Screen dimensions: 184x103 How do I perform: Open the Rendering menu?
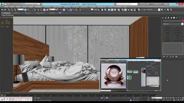point(67,7)
